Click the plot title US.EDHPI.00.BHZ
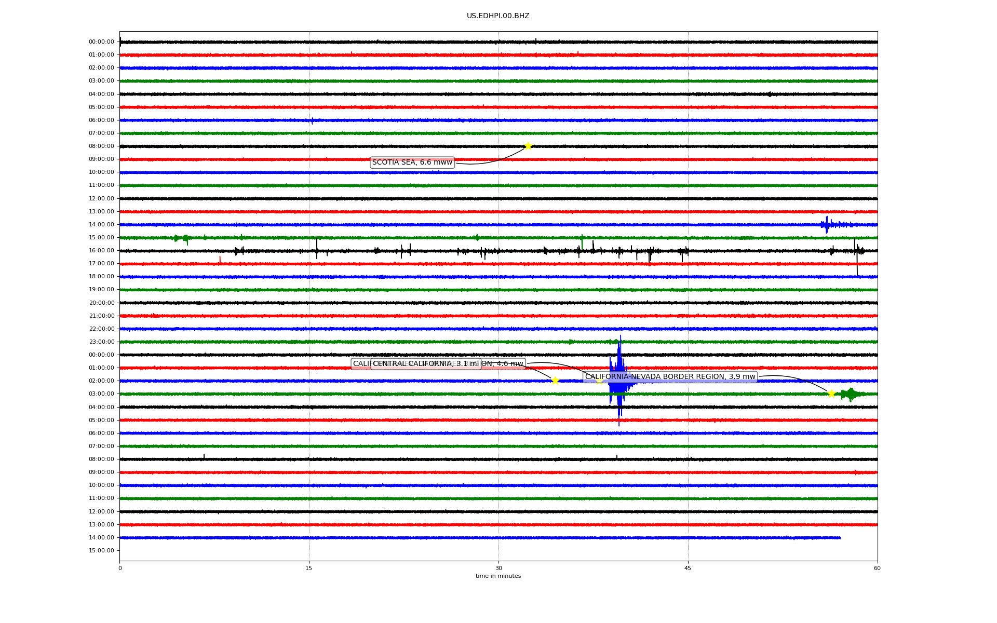The height and width of the screenshot is (623, 997). pyautogui.click(x=498, y=16)
